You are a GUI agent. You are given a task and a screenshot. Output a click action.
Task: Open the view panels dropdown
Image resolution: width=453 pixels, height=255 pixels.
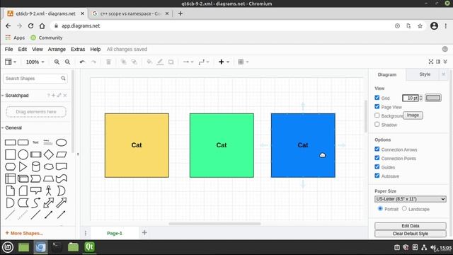coord(11,62)
